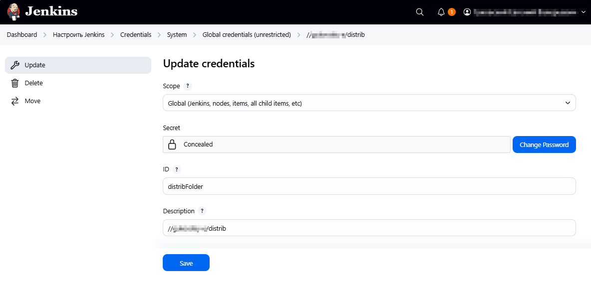This screenshot has width=591, height=294.
Task: Click the Jenkins butler logo icon
Action: click(x=14, y=11)
